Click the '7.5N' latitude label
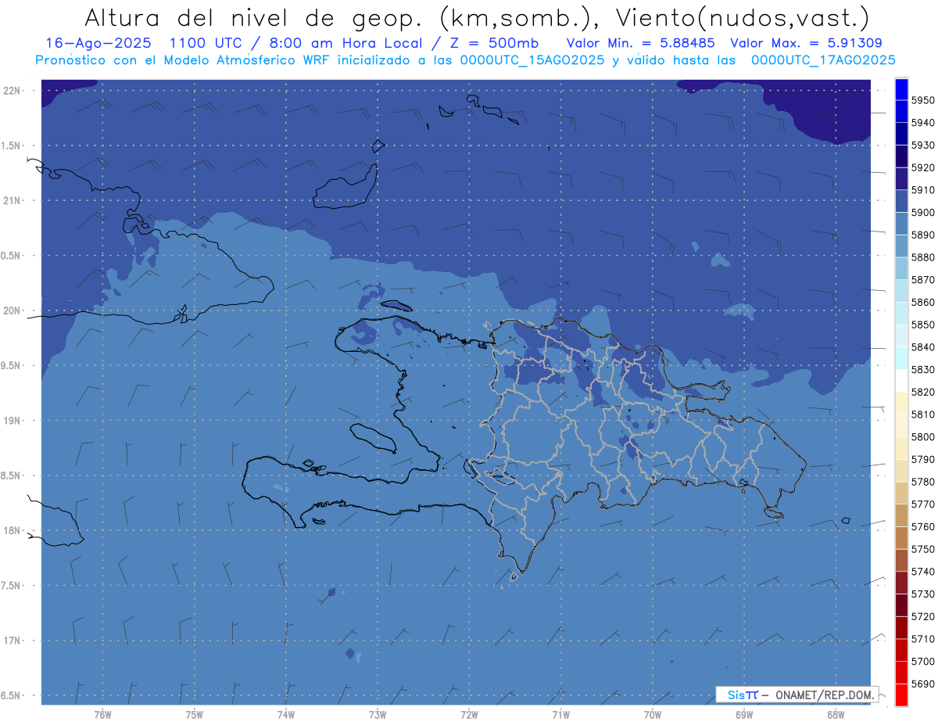 [x=12, y=585]
